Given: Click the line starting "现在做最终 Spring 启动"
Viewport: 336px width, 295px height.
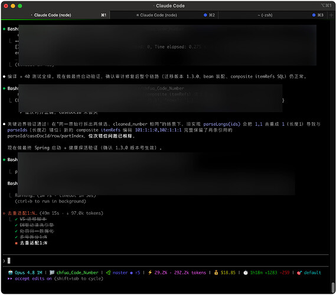Looking at the screenshot, I should click(x=84, y=148).
